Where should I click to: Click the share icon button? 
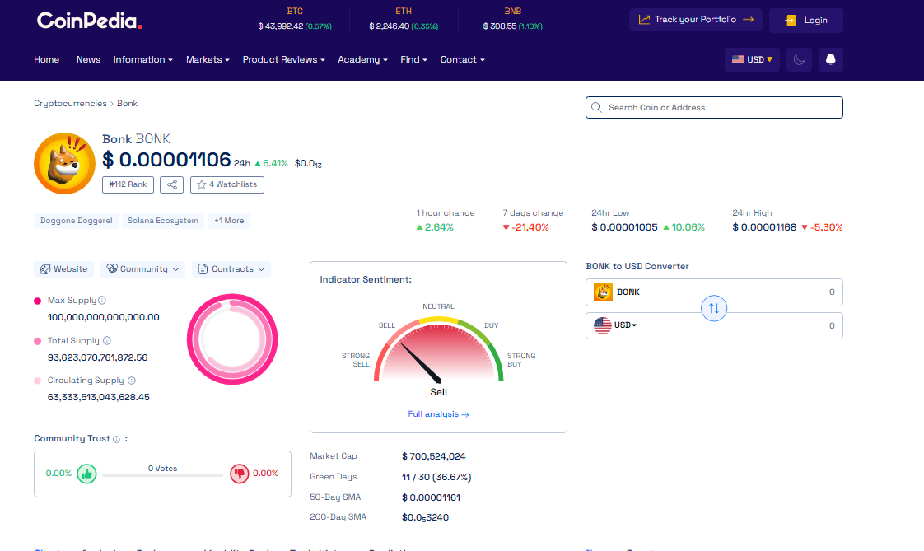coord(171,185)
